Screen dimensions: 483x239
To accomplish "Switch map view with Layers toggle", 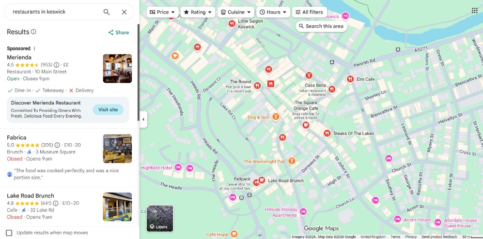I will [x=160, y=218].
